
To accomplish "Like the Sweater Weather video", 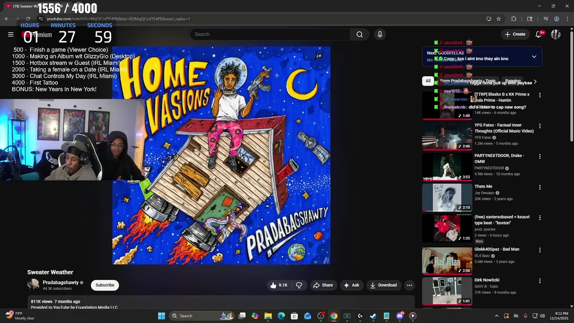I will (278, 285).
